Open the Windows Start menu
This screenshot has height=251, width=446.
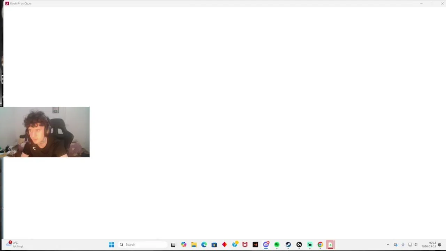click(111, 245)
